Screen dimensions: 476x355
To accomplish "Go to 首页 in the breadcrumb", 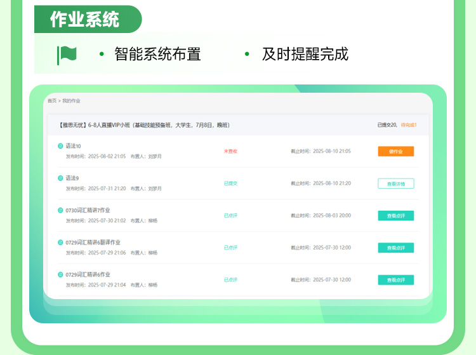I will (x=51, y=101).
